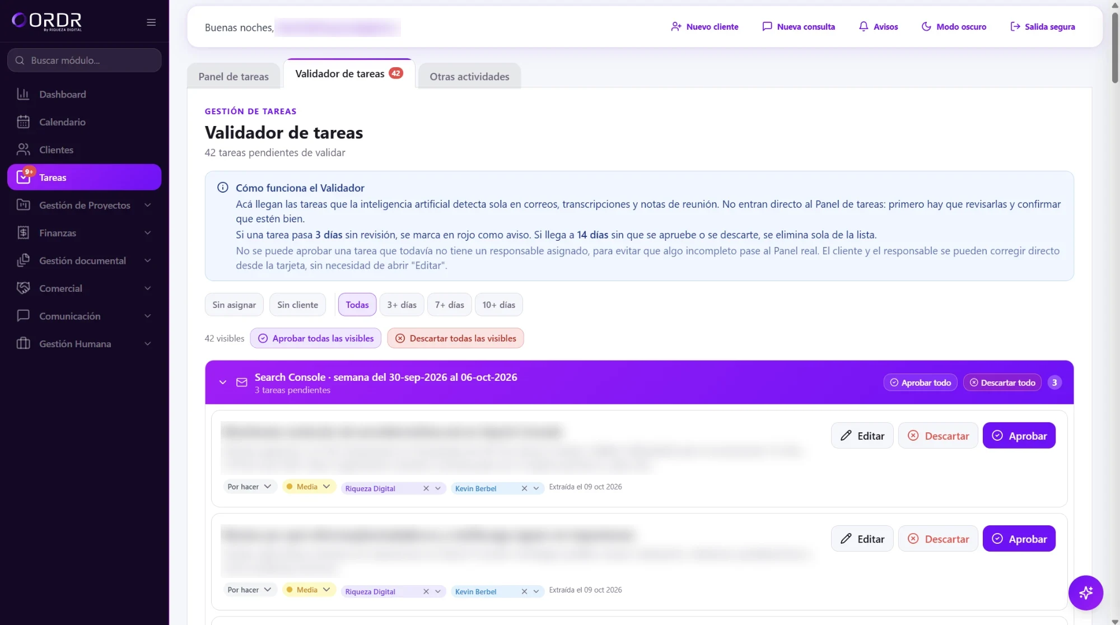This screenshot has height=625, width=1120.
Task: Open Calendario in the sidebar
Action: click(84, 122)
